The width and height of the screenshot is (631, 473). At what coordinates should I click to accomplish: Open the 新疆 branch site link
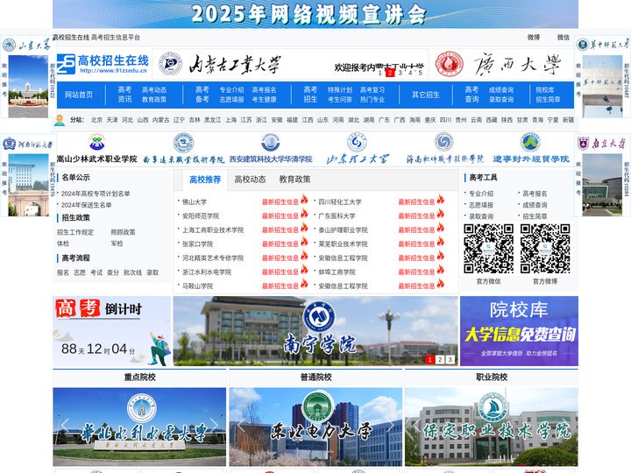tap(568, 120)
